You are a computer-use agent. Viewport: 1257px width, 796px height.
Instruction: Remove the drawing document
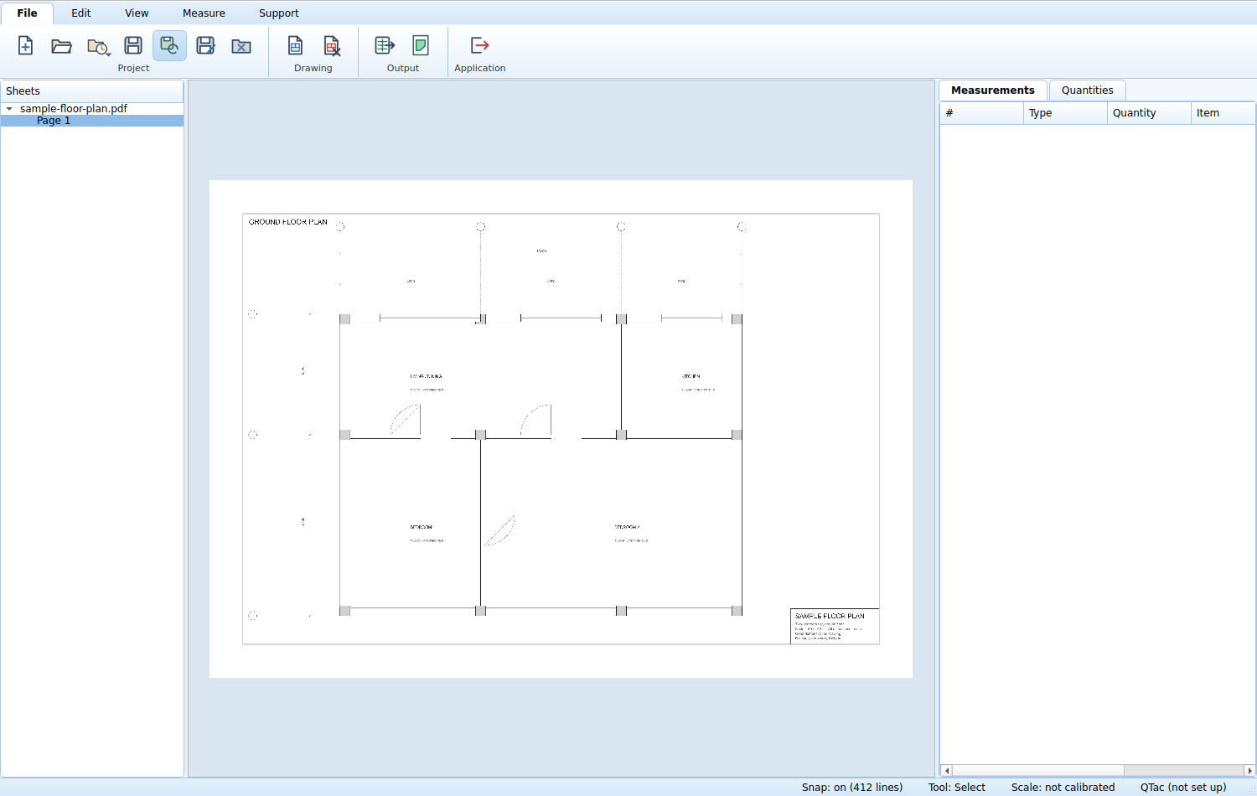pyautogui.click(x=332, y=45)
